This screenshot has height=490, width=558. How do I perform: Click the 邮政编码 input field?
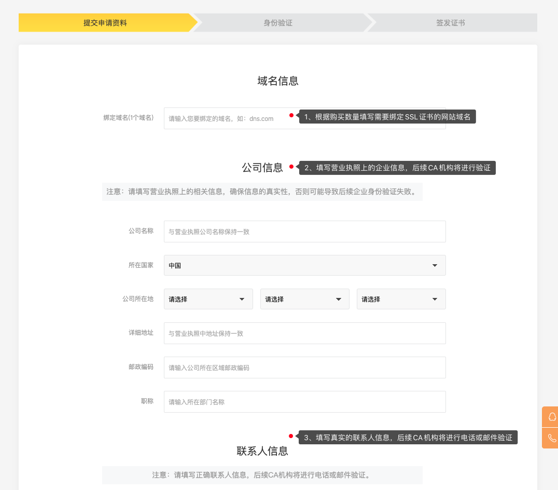coord(304,367)
